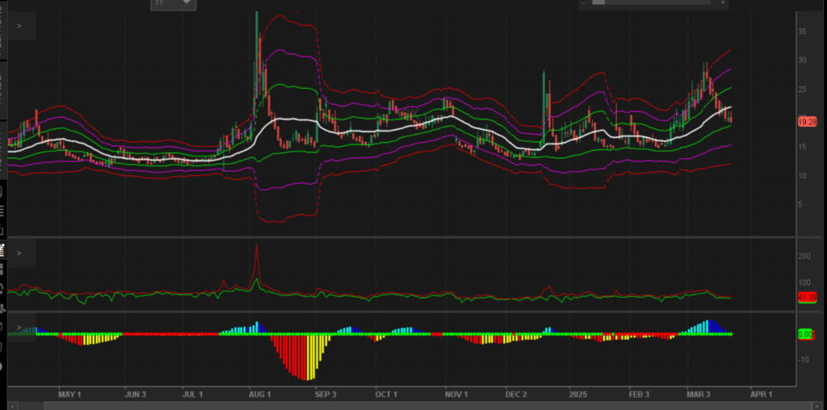The image size is (827, 410).
Task: Open the 1Y timeframe dropdown
Action: tap(173, 3)
